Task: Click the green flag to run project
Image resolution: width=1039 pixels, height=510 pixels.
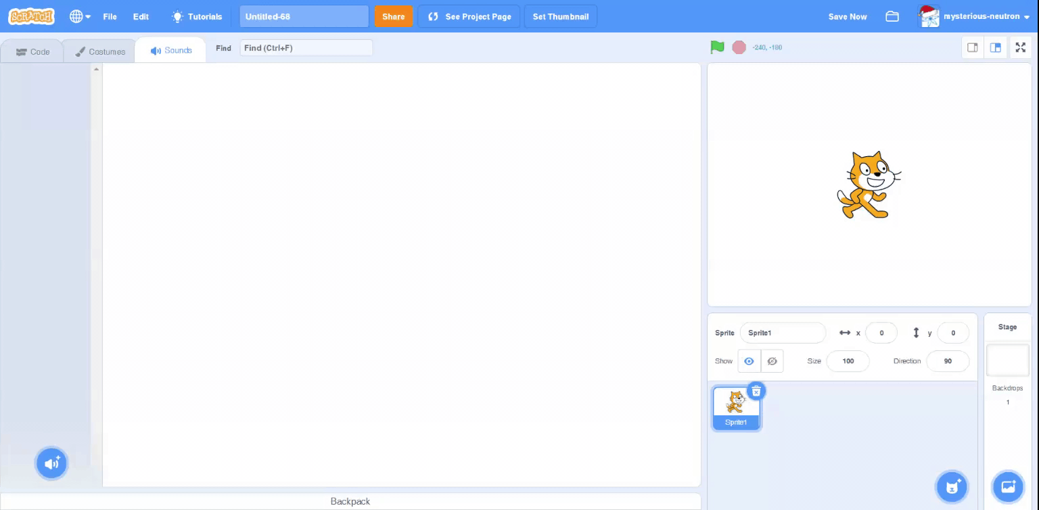Action: tap(717, 47)
